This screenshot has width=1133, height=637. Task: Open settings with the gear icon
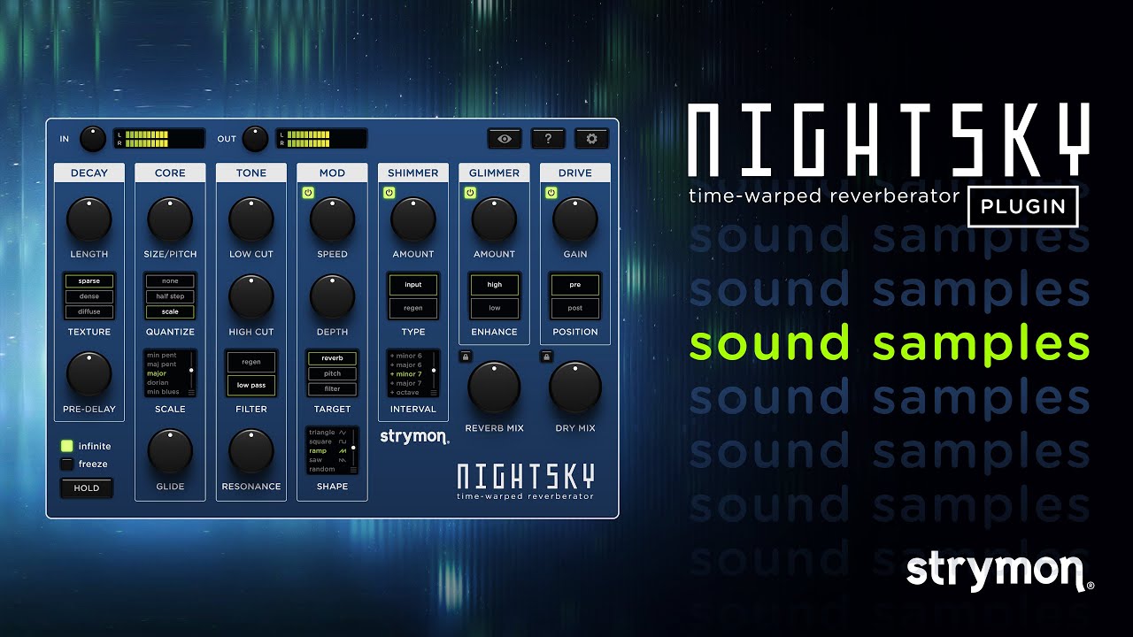pos(591,139)
